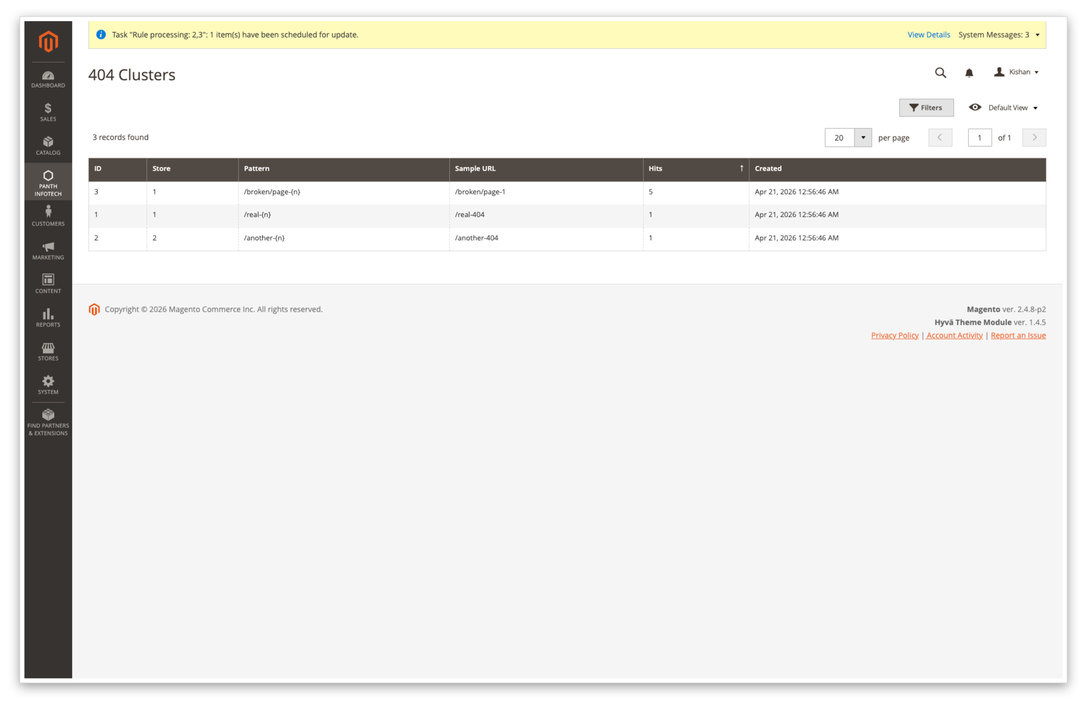Click the Filters button
This screenshot has width=1087, height=706.
pos(926,108)
